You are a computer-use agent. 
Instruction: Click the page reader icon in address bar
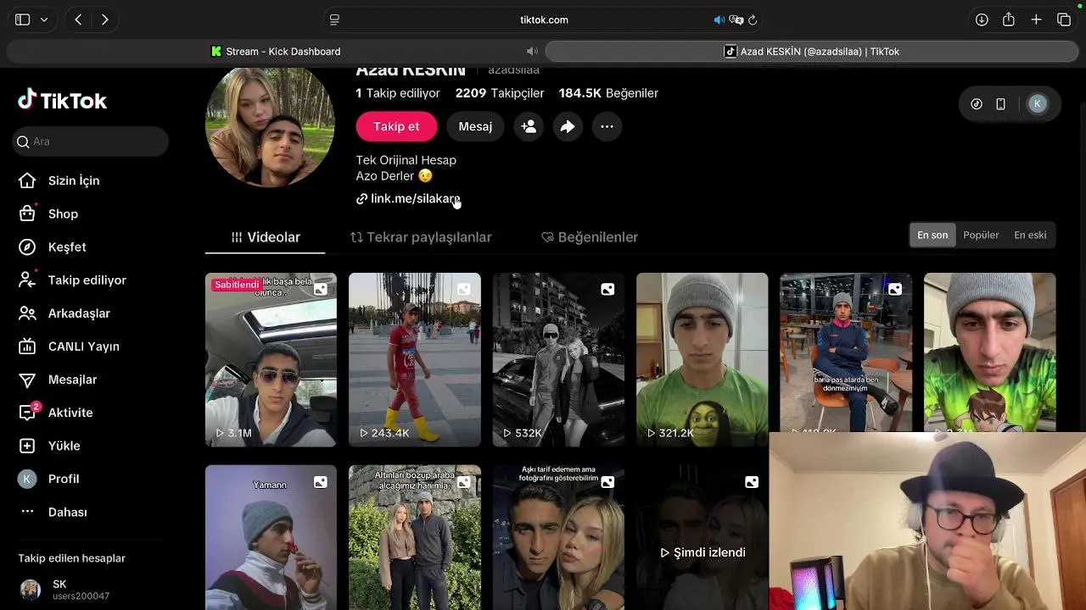334,19
